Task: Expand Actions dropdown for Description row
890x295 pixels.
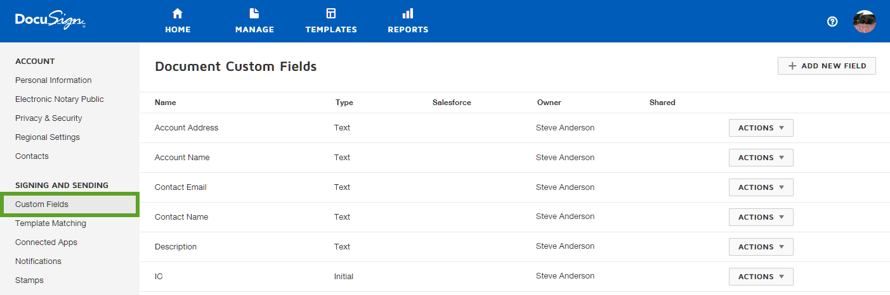Action: (761, 247)
